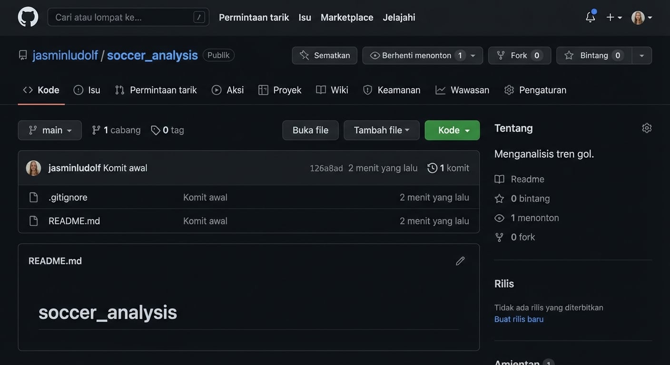Open the .gitignore file
Image resolution: width=670 pixels, height=365 pixels.
tap(68, 197)
